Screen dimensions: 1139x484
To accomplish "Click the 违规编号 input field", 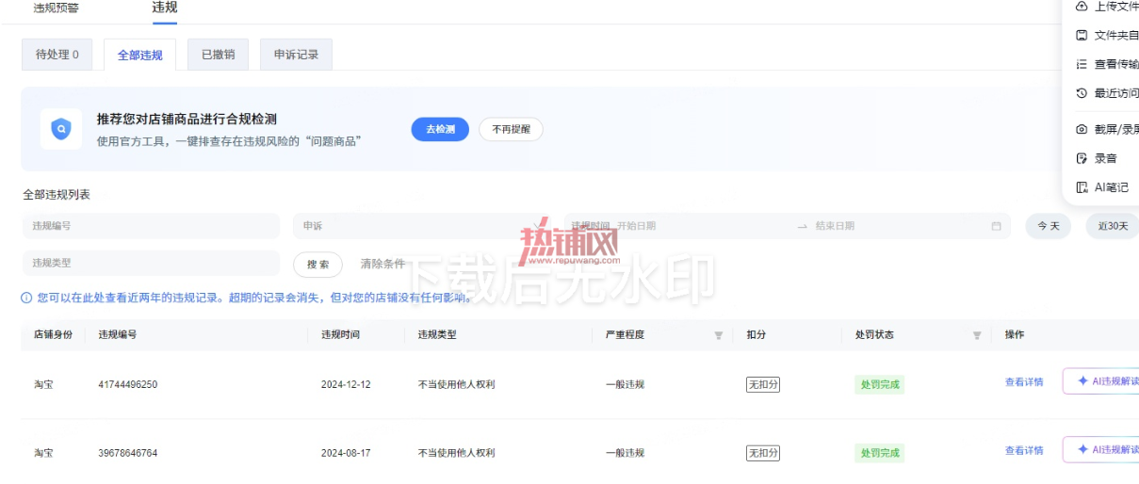I will tap(151, 226).
